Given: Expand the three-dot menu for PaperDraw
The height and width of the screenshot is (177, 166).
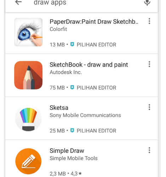Looking at the screenshot, I should pos(149,21).
